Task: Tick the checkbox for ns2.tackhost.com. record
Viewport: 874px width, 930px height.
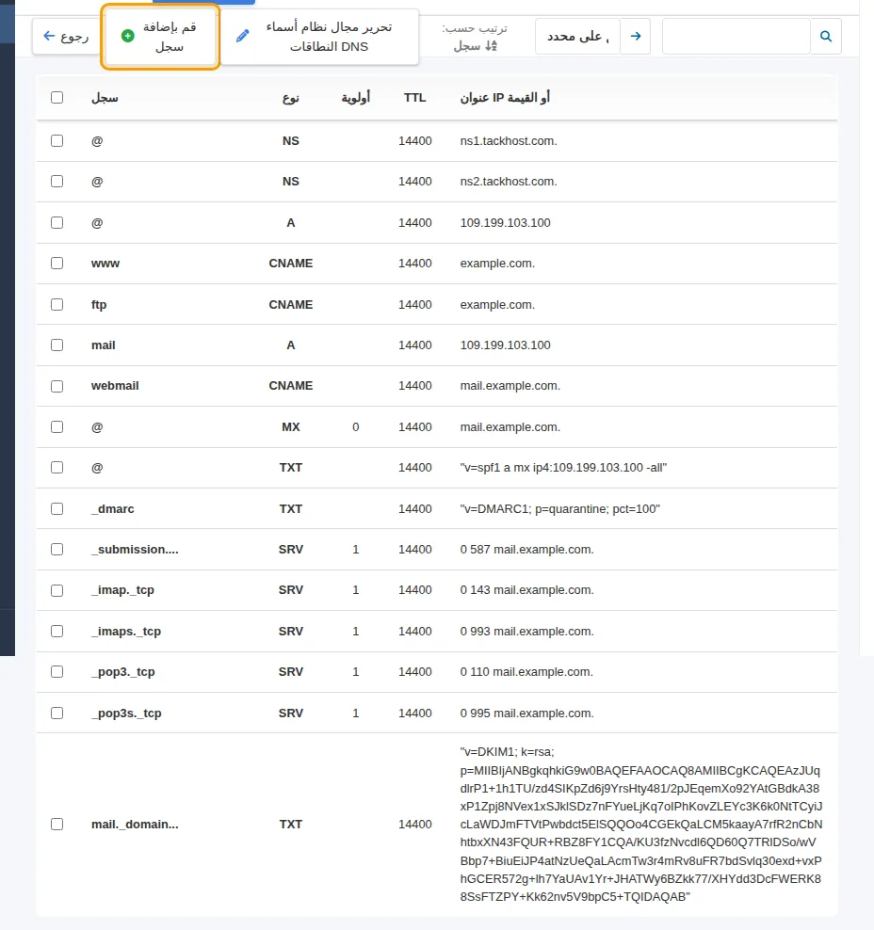Action: pos(57,181)
